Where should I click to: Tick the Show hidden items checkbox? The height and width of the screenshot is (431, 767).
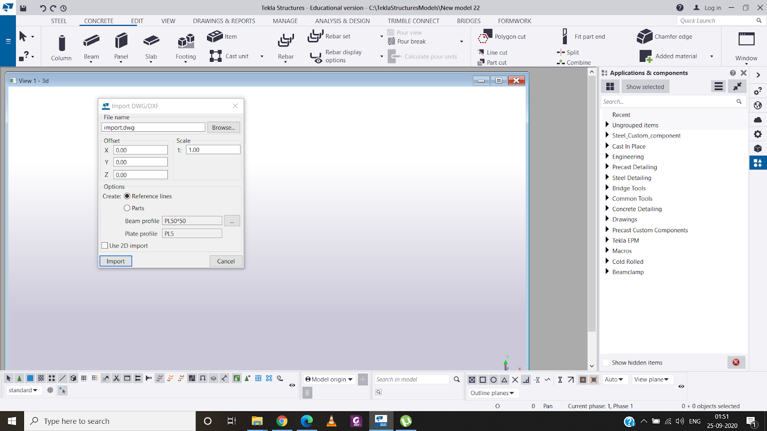click(x=606, y=363)
